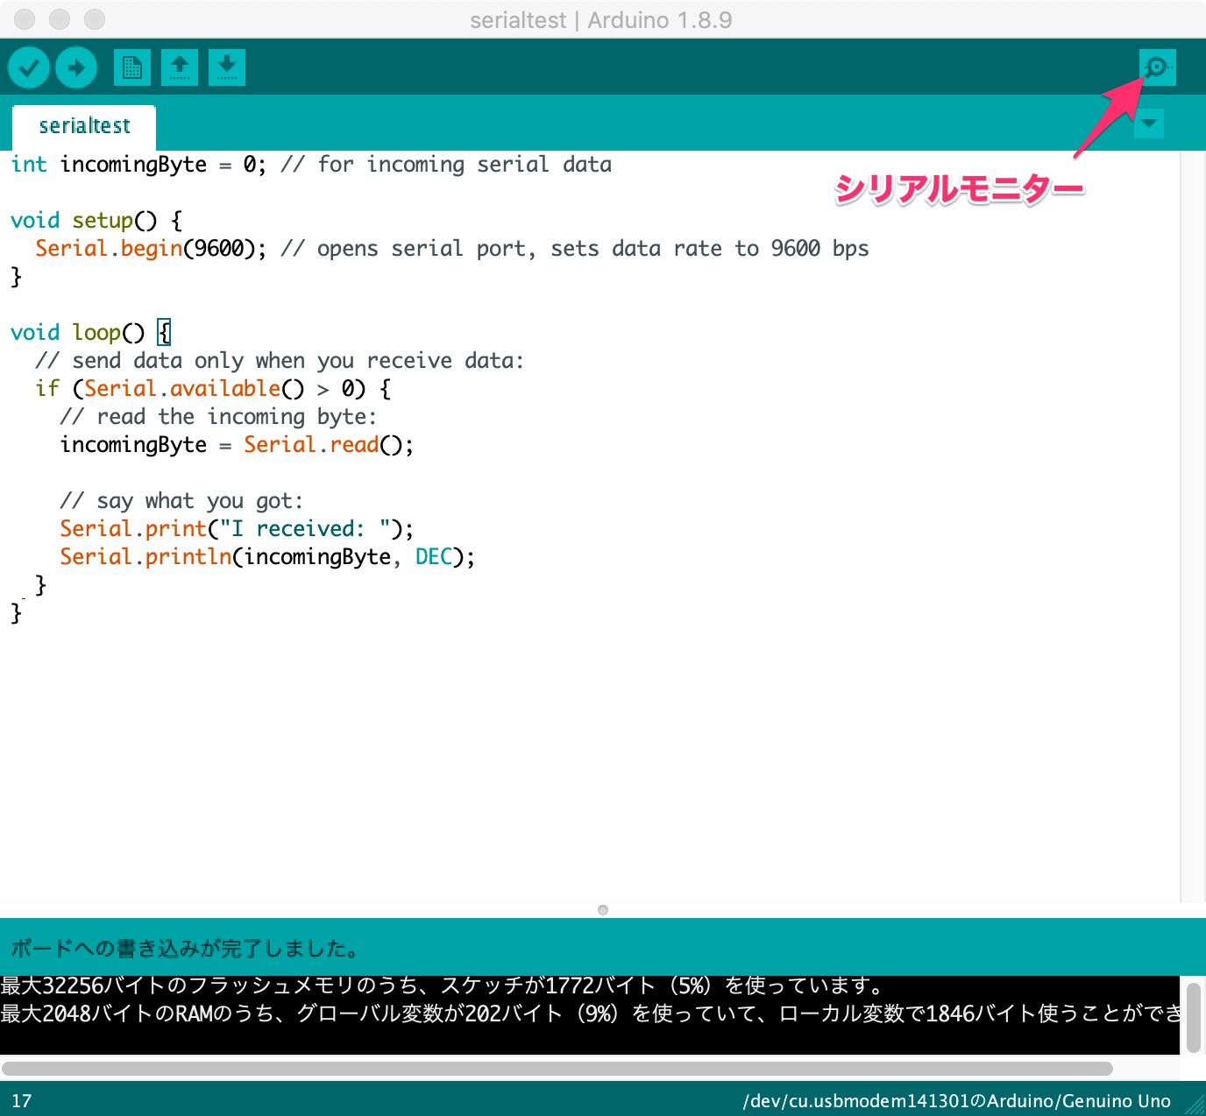Click comment '// send data only when you receive data:'
Image resolution: width=1206 pixels, height=1116 pixels.
coord(280,361)
